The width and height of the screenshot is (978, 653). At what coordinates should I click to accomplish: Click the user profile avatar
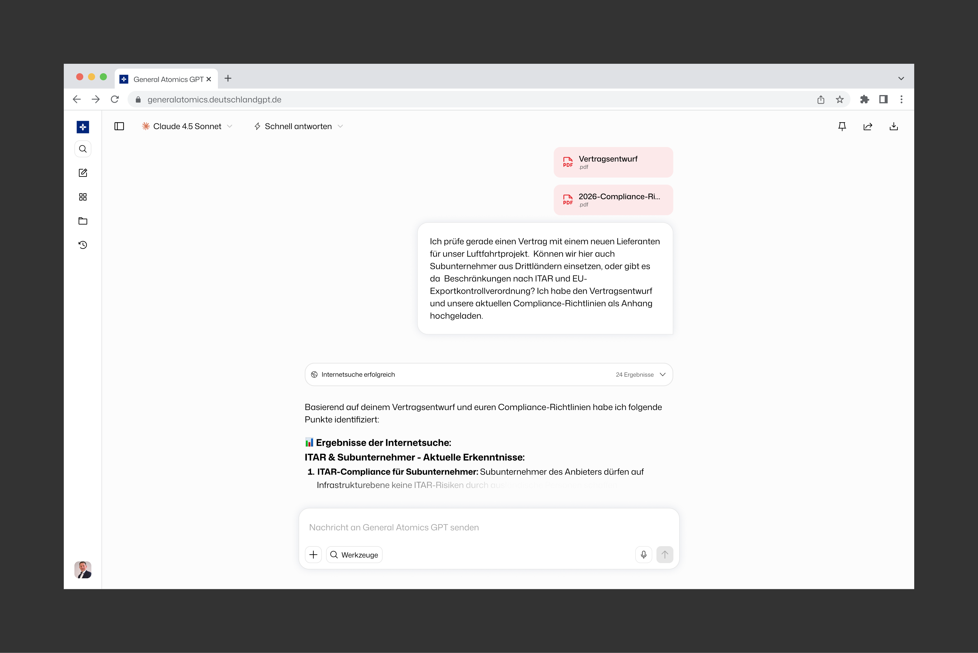pos(83,570)
